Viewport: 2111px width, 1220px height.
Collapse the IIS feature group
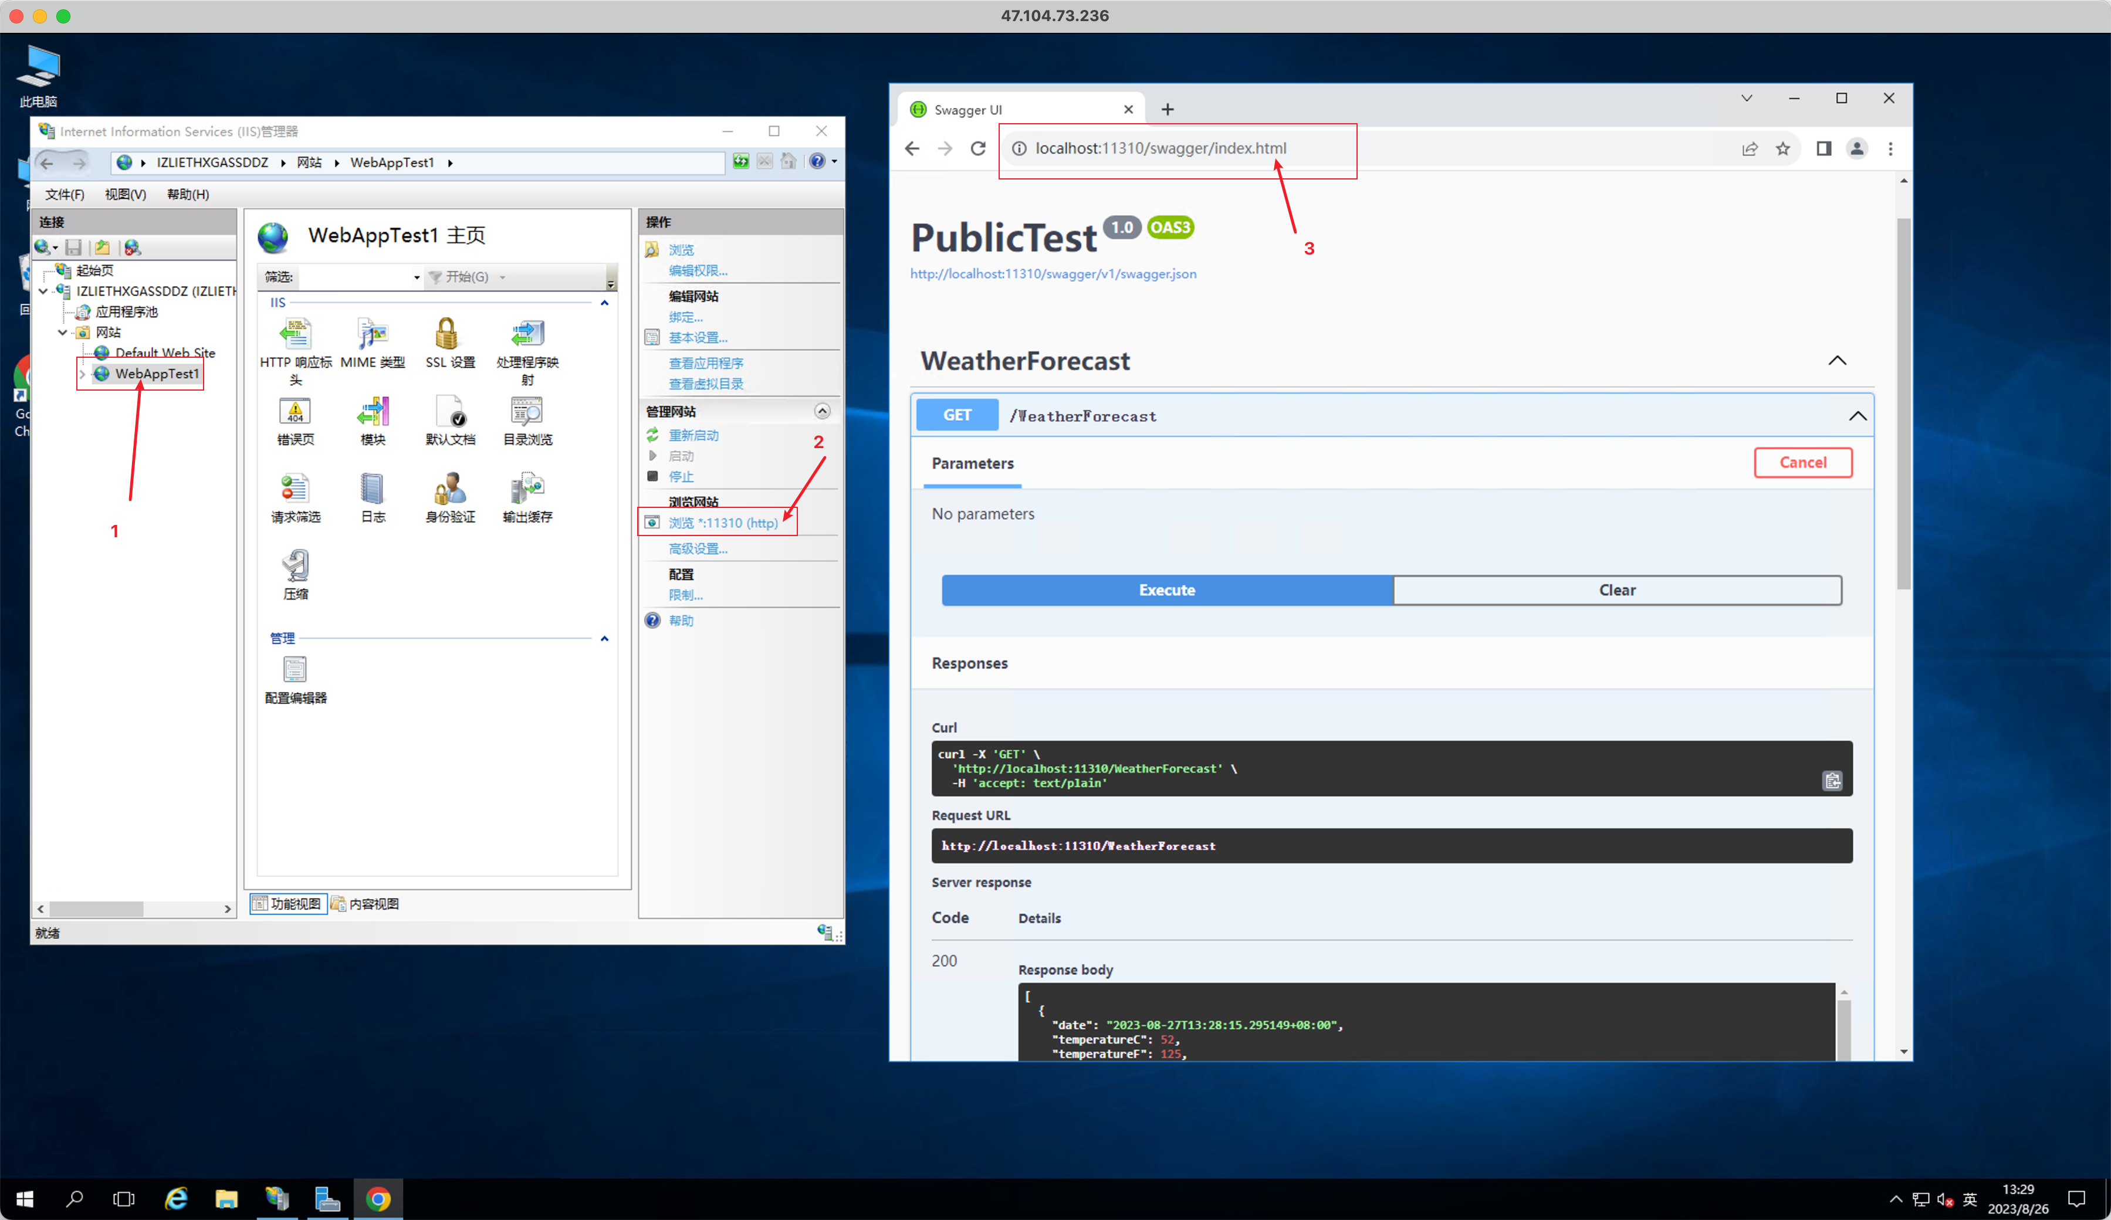(x=604, y=302)
